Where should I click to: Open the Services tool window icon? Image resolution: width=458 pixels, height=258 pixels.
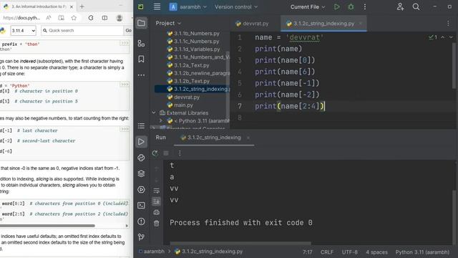(x=141, y=189)
